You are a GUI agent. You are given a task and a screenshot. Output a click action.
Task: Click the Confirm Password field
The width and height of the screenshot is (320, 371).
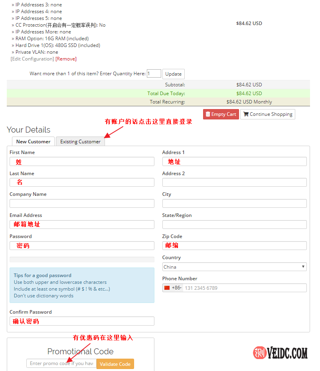pyautogui.click(x=82, y=321)
